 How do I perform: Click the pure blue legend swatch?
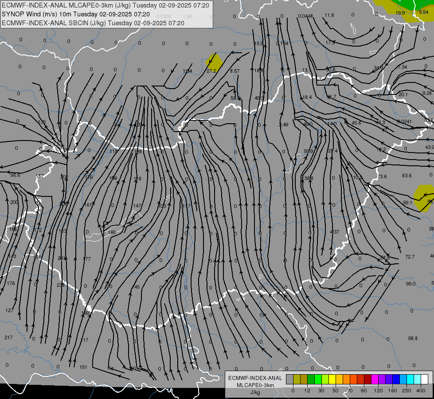[396, 379]
